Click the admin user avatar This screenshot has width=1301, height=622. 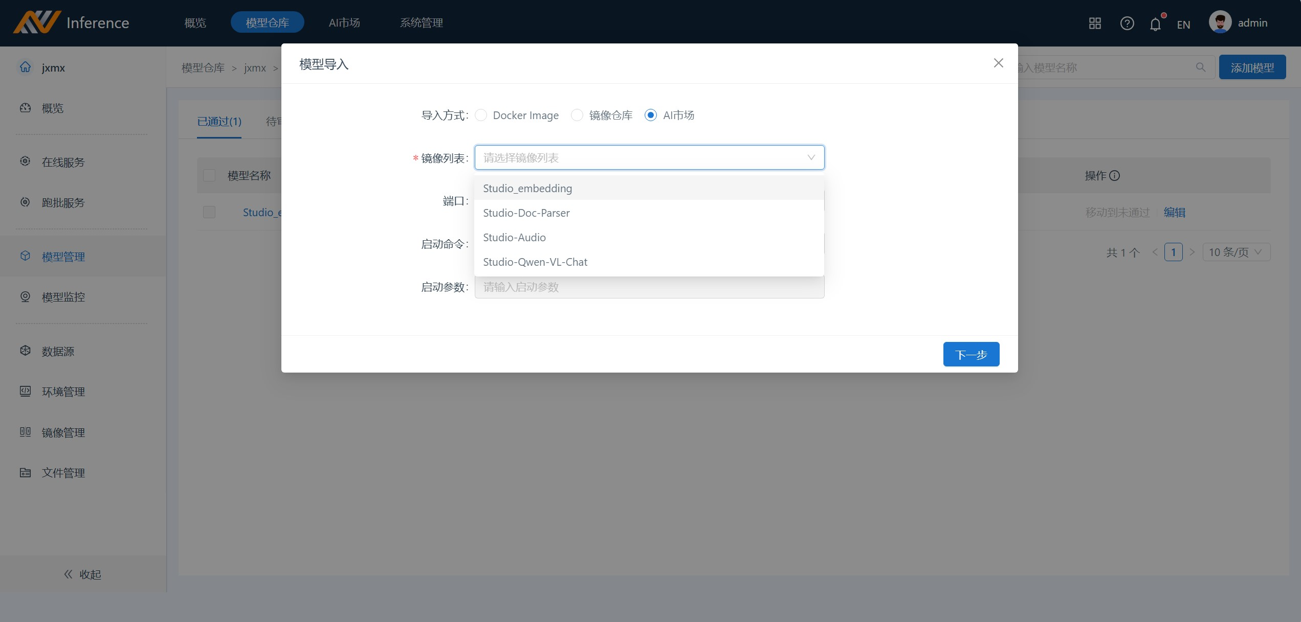[x=1220, y=22]
